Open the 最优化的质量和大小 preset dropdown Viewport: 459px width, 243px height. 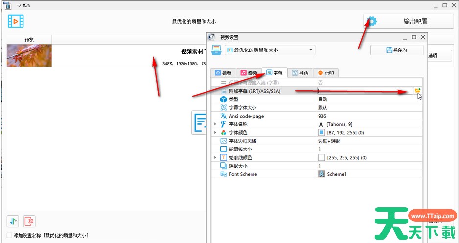tap(270, 50)
